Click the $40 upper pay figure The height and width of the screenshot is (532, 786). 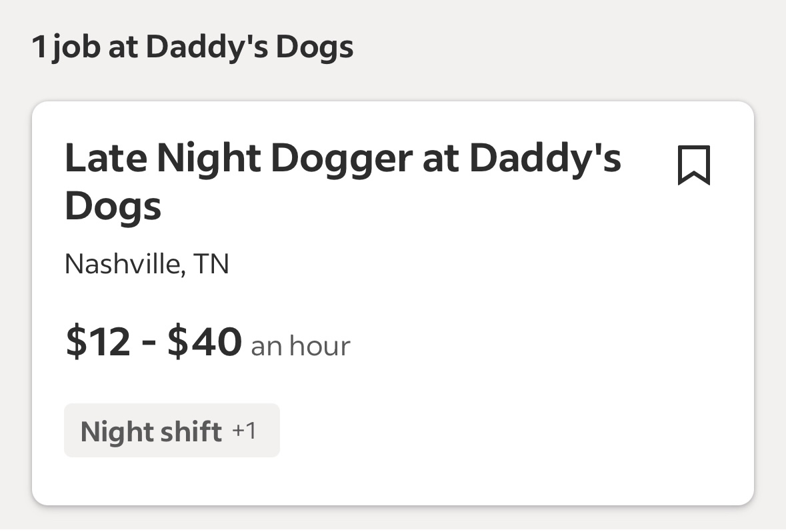coord(205,341)
